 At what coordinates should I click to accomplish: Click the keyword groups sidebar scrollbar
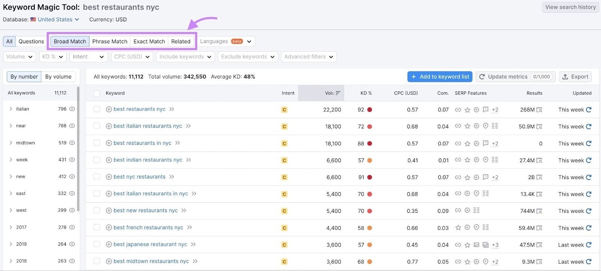pyautogui.click(x=78, y=149)
